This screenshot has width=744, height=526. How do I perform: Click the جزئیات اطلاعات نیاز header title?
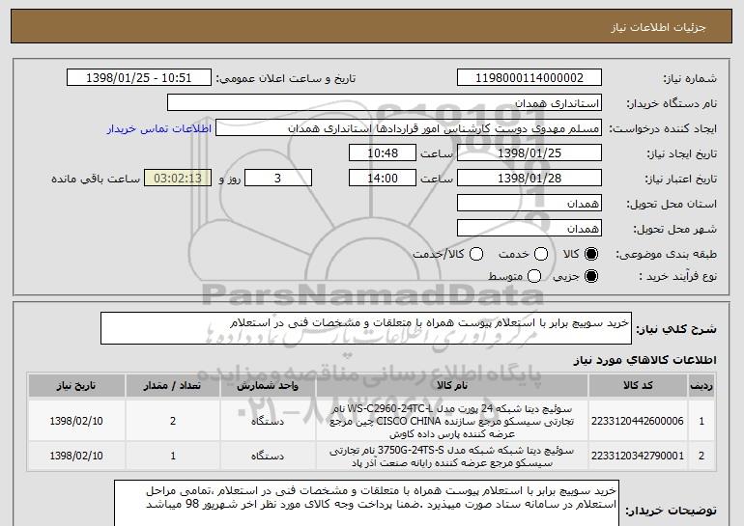658,27
